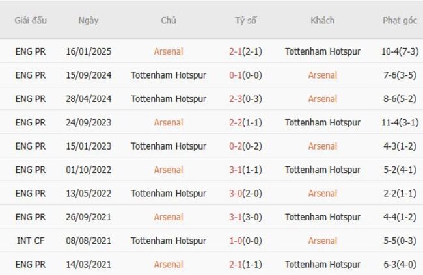Click the Giải đấu column header

pyautogui.click(x=31, y=20)
